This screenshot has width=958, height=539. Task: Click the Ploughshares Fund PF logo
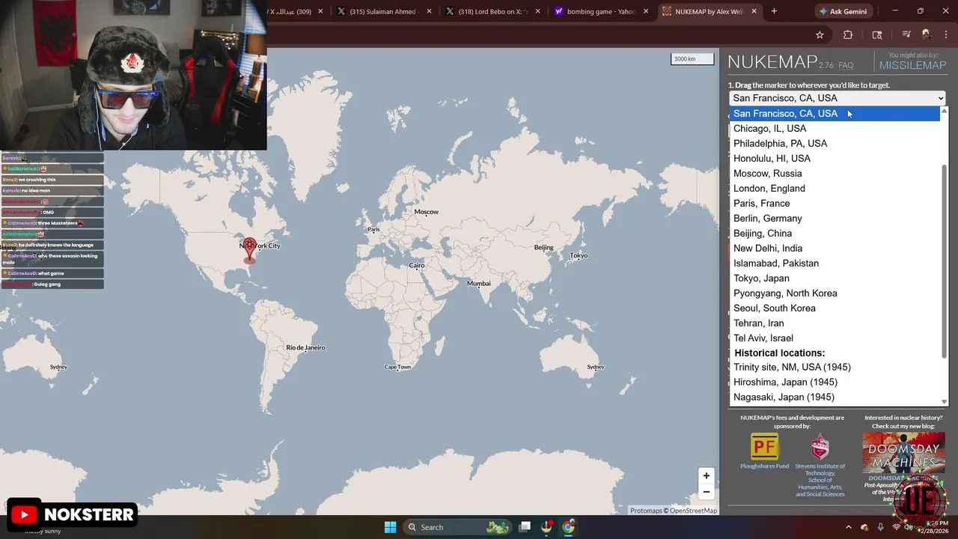click(x=764, y=447)
